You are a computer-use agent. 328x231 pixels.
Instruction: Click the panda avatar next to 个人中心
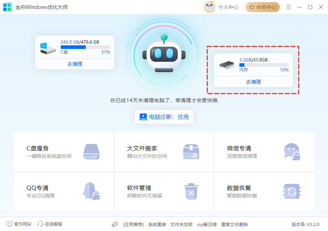pyautogui.click(x=210, y=7)
